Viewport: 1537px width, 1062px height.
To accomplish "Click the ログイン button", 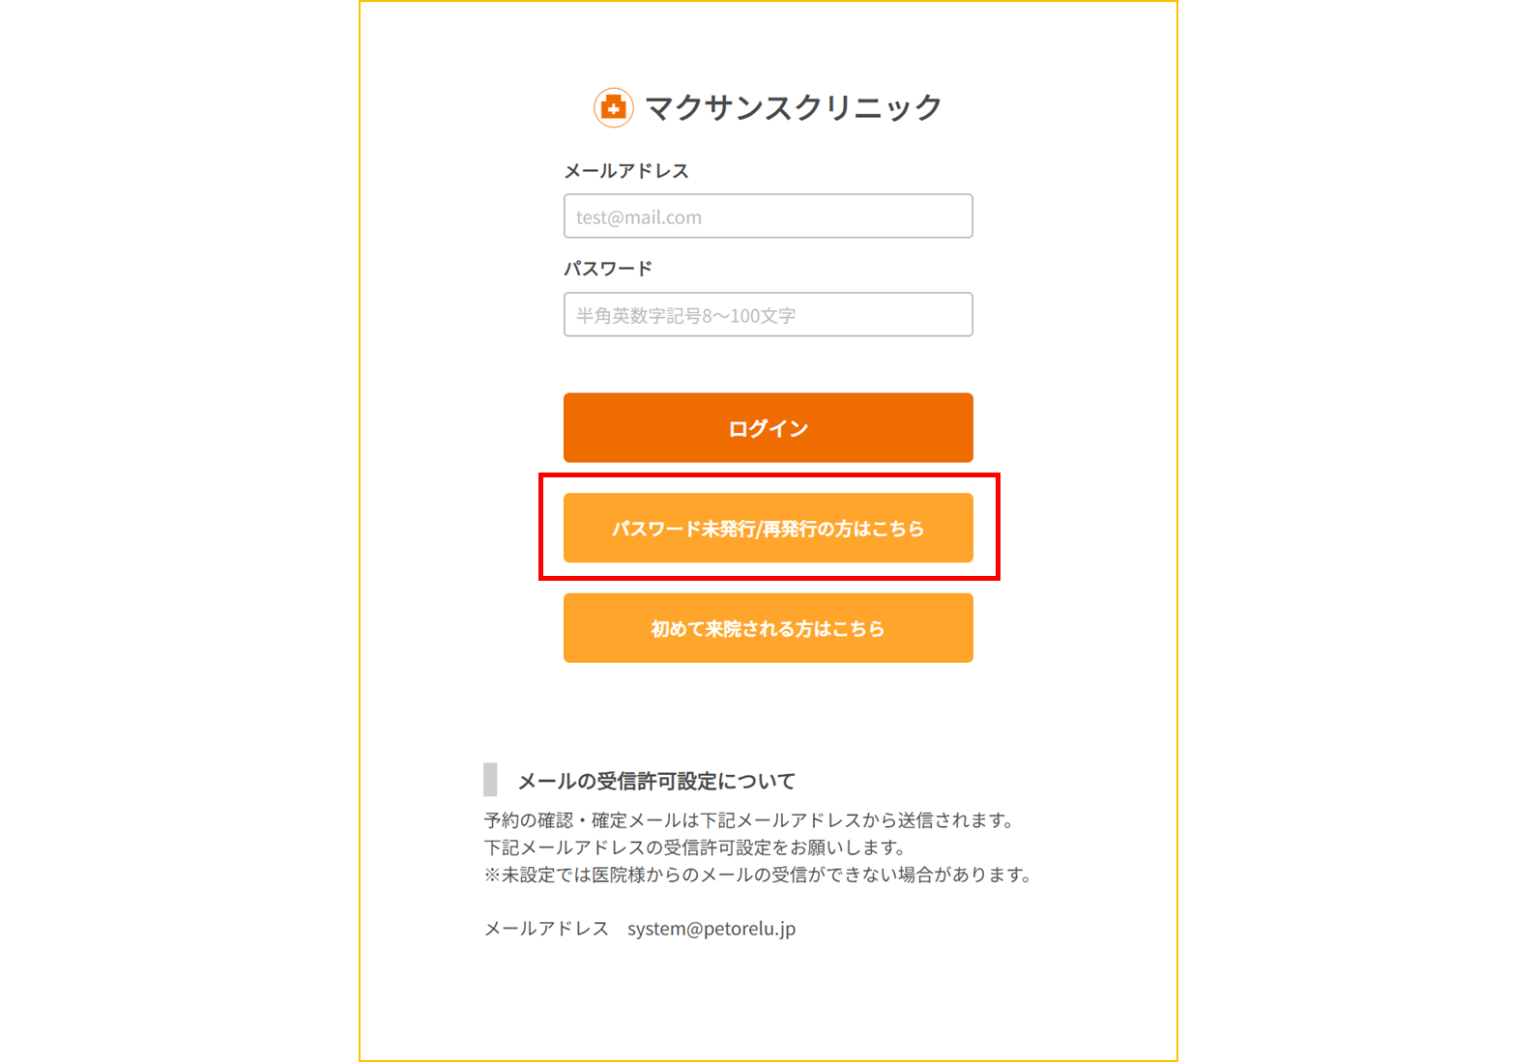I will click(x=768, y=428).
